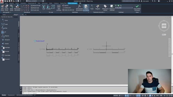173x97 pixels.
Task: Open the Geométricas panel dialog launcher
Action: pyautogui.click(x=40, y=12)
